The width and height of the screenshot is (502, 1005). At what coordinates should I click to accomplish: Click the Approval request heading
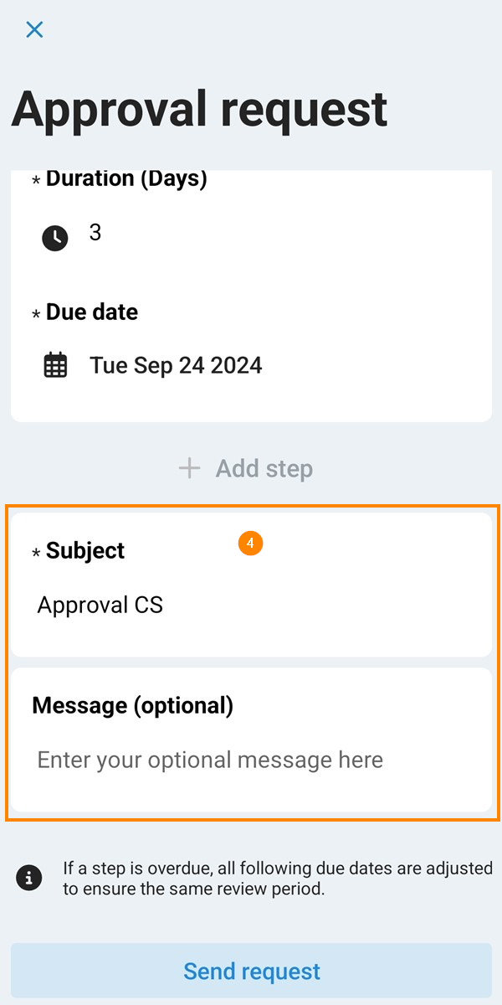[199, 108]
